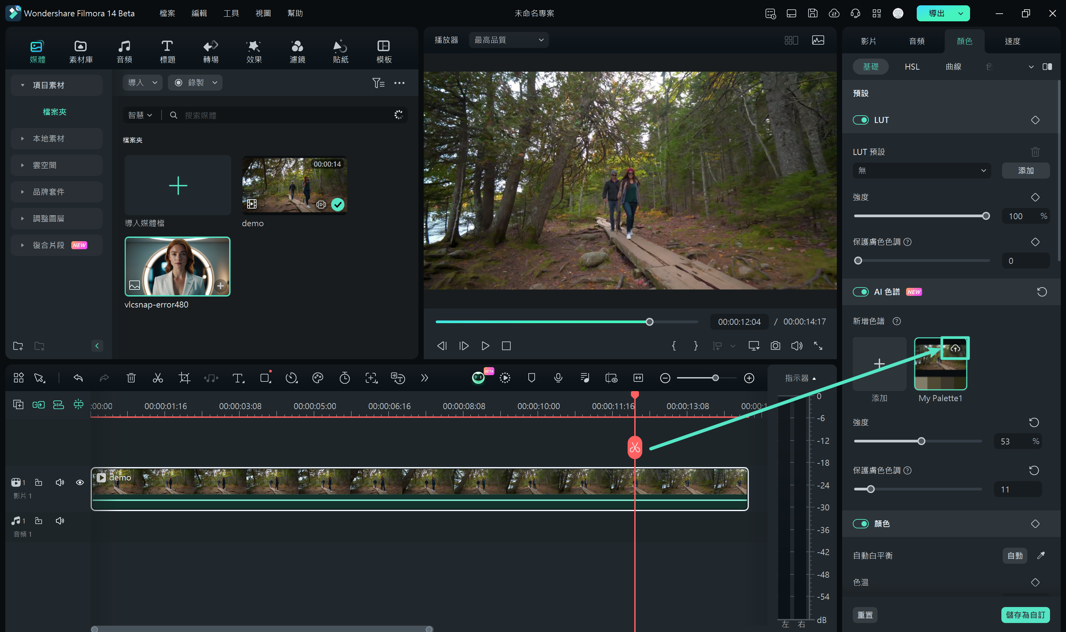Record voiceover with microphone icon
Screen dimensions: 1066x632
click(558, 378)
